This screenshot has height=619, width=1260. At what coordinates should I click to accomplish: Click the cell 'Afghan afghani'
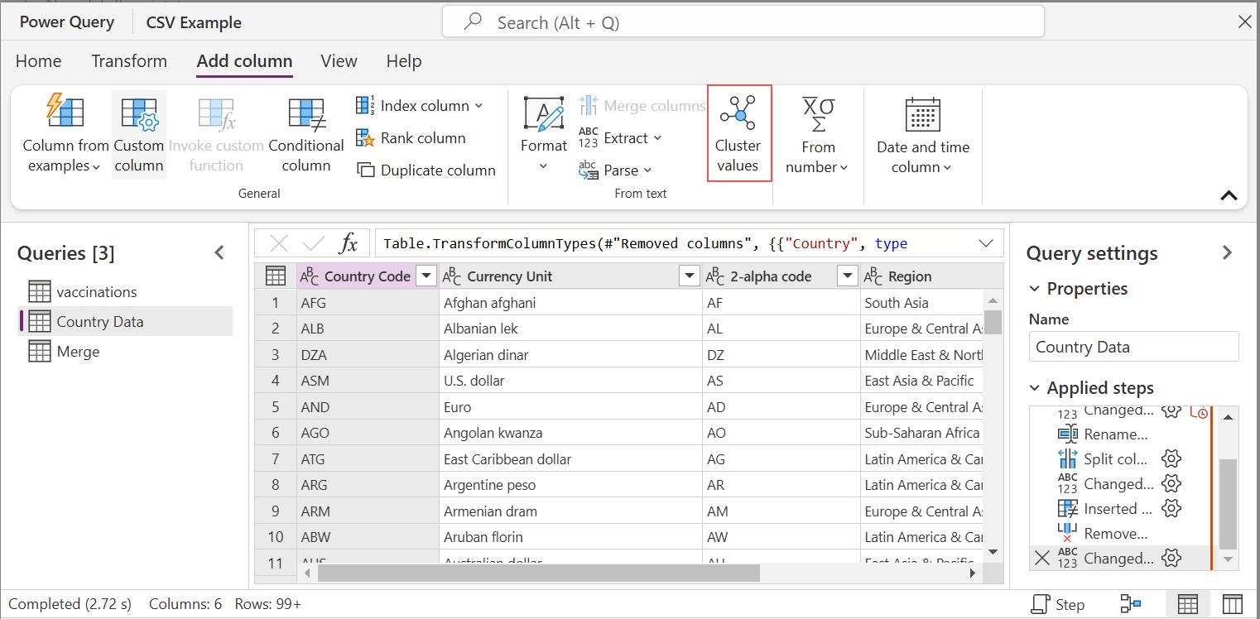(x=570, y=303)
